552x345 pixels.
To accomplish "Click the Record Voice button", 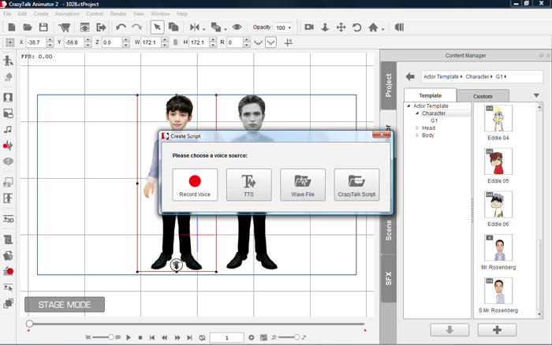I will pyautogui.click(x=195, y=184).
